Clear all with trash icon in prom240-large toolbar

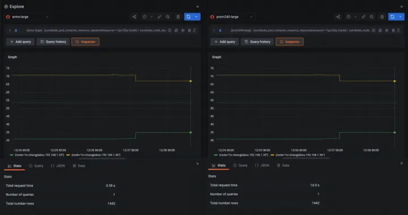pos(382,17)
